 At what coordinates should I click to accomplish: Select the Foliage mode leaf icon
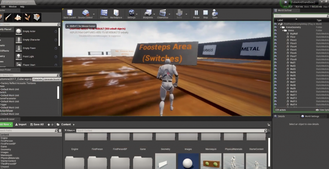click(x=27, y=17)
